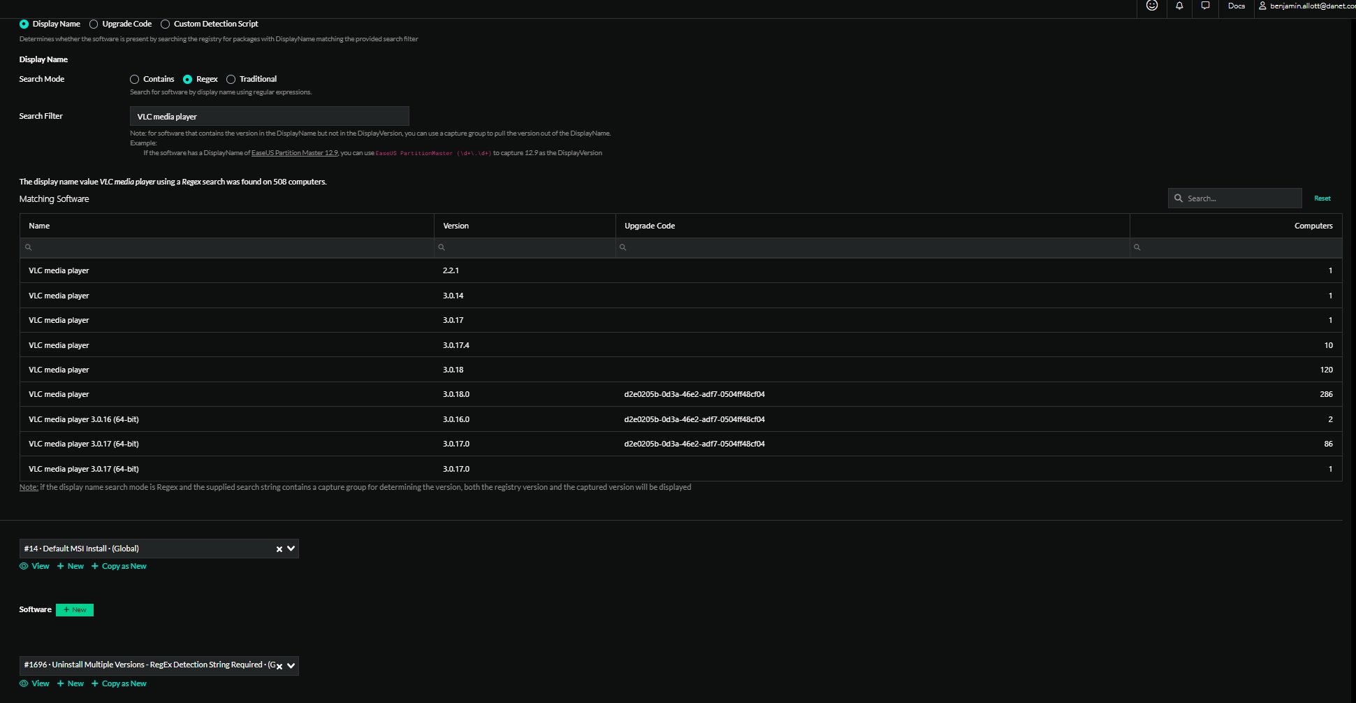Viewport: 1356px width, 703px height.
Task: Open the feedback smiley icon
Action: (x=1152, y=6)
